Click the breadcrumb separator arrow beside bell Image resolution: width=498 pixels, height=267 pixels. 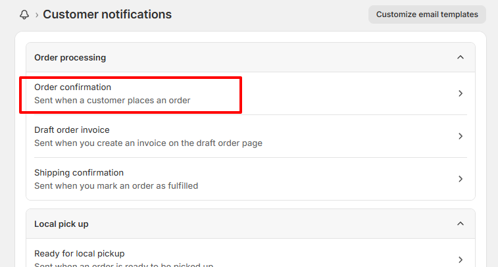[37, 15]
